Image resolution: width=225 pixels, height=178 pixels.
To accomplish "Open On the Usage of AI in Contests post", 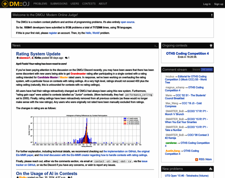I will (x=47, y=174).
